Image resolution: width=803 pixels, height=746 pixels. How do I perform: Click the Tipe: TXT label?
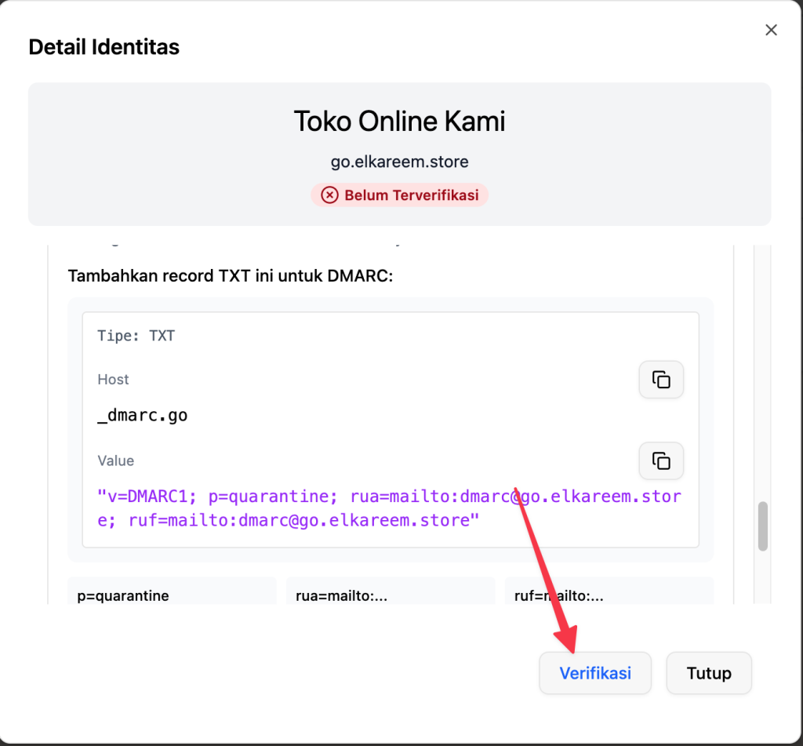pos(136,336)
